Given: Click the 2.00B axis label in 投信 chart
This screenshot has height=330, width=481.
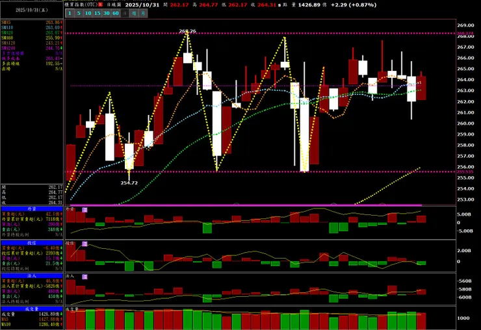Looking at the screenshot, I should pyautogui.click(x=464, y=251).
